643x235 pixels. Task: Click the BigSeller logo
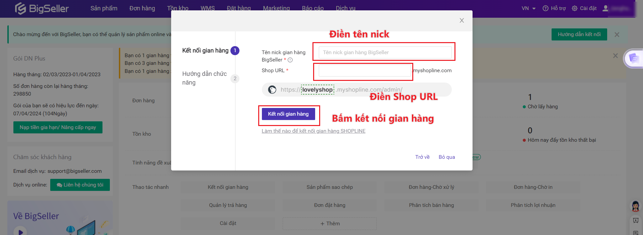[x=42, y=8]
